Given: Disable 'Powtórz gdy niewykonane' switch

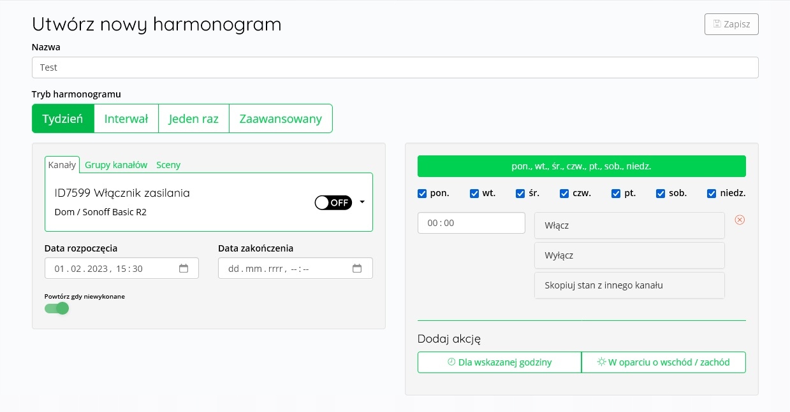Looking at the screenshot, I should [x=57, y=308].
